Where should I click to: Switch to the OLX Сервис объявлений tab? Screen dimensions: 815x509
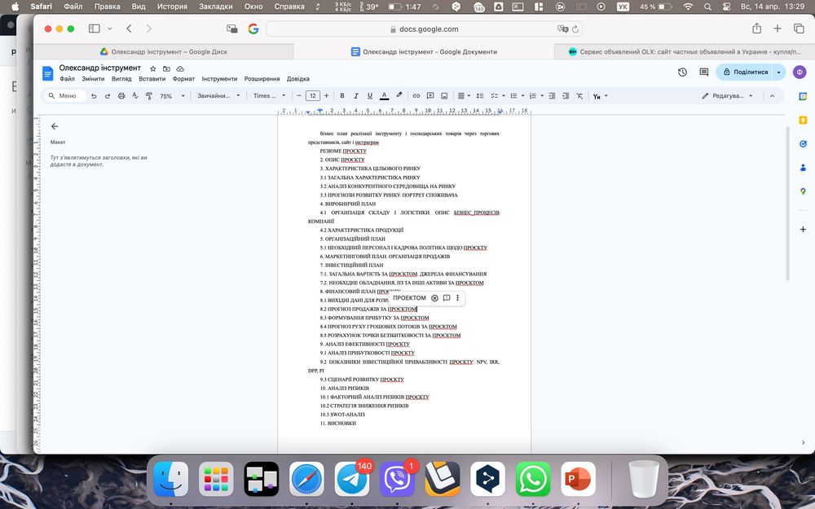(685, 51)
